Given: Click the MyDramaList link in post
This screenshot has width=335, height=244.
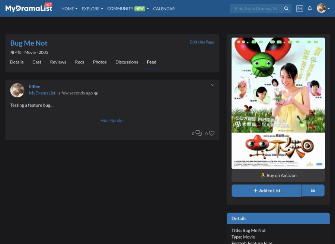Looking at the screenshot, I should click(x=42, y=93).
